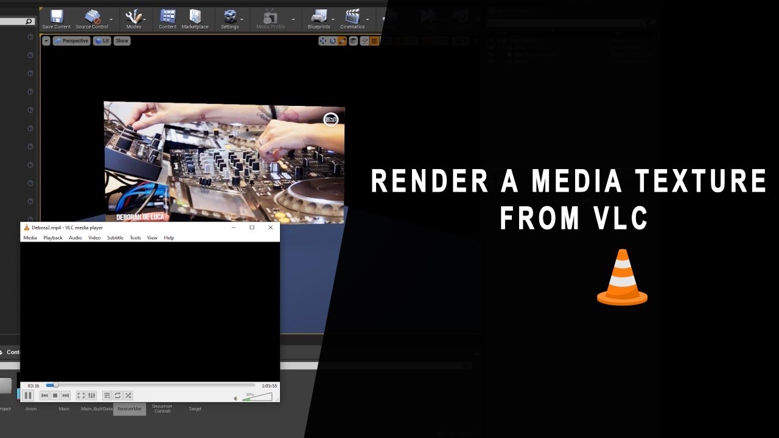
Task: Open the VLC Help menu
Action: click(169, 238)
